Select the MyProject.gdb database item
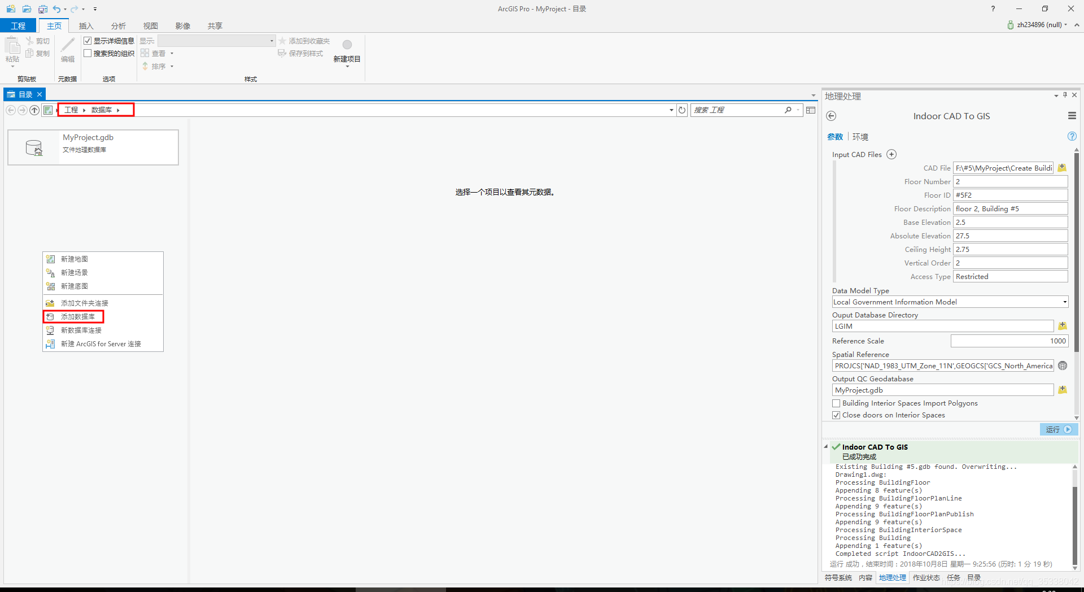 93,147
